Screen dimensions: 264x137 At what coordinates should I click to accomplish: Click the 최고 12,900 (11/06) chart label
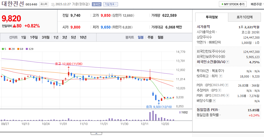[69, 64]
